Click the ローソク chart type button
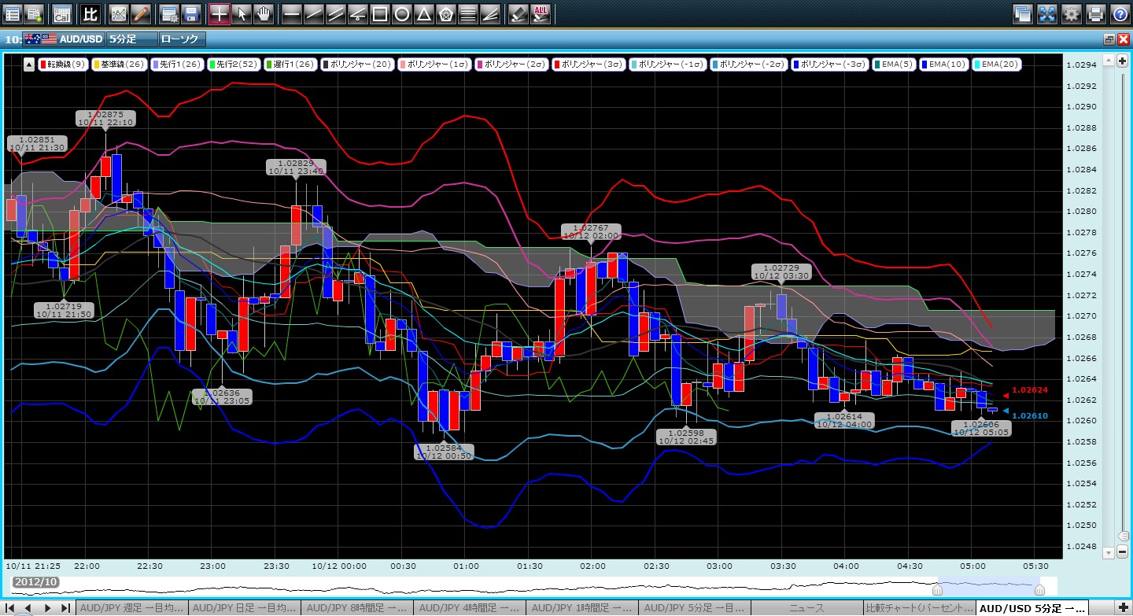Screen dimensions: 1133x616 tap(181, 39)
